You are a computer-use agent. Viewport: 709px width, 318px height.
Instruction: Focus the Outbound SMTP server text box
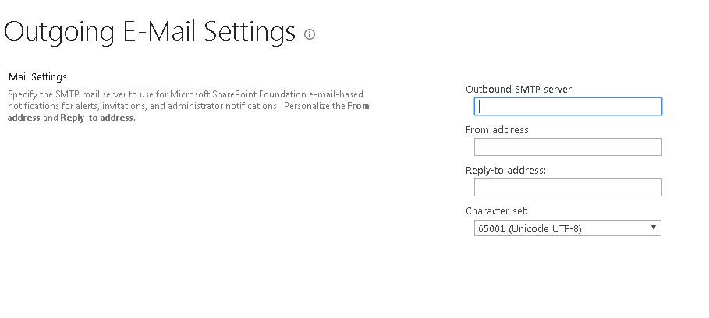coord(568,106)
